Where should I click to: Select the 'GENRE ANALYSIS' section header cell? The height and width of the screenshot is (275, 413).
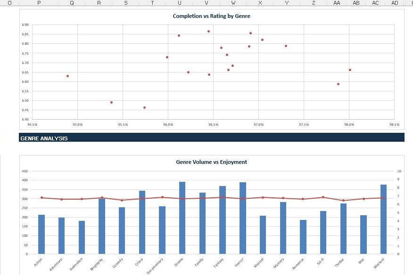pos(212,137)
